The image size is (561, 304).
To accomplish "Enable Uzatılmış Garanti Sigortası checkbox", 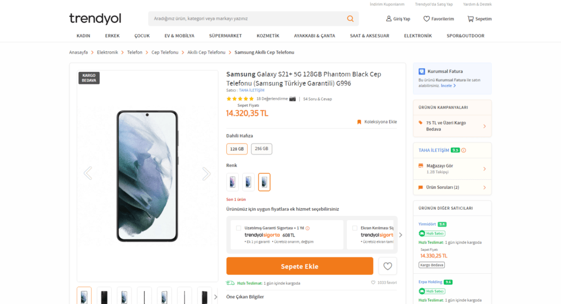I will 238,228.
